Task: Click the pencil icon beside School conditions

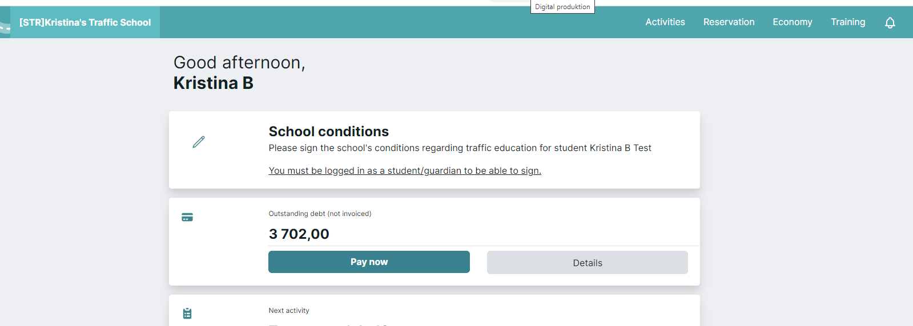Action: [199, 142]
